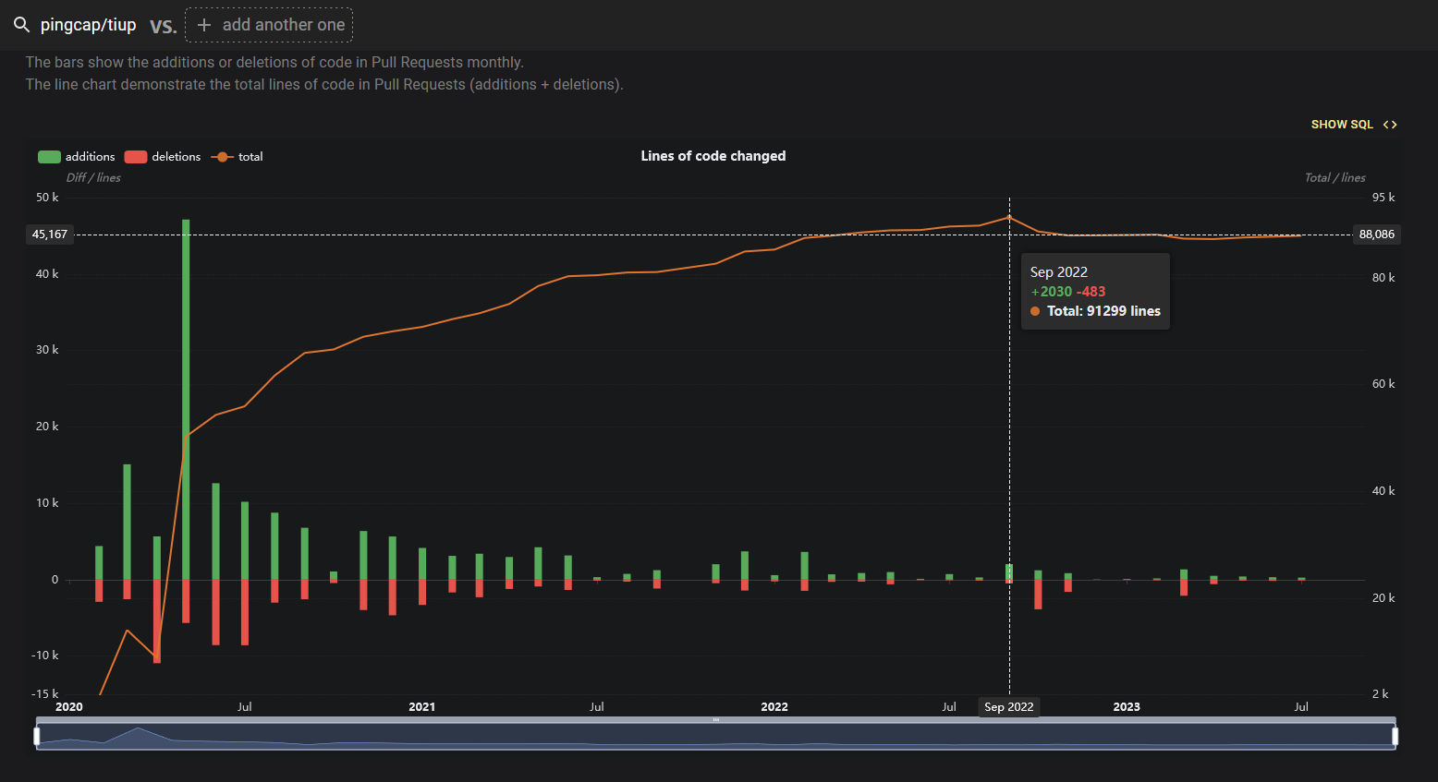Image resolution: width=1438 pixels, height=782 pixels.
Task: Click the left handle of the timeline zoom slider
Action: coord(37,736)
